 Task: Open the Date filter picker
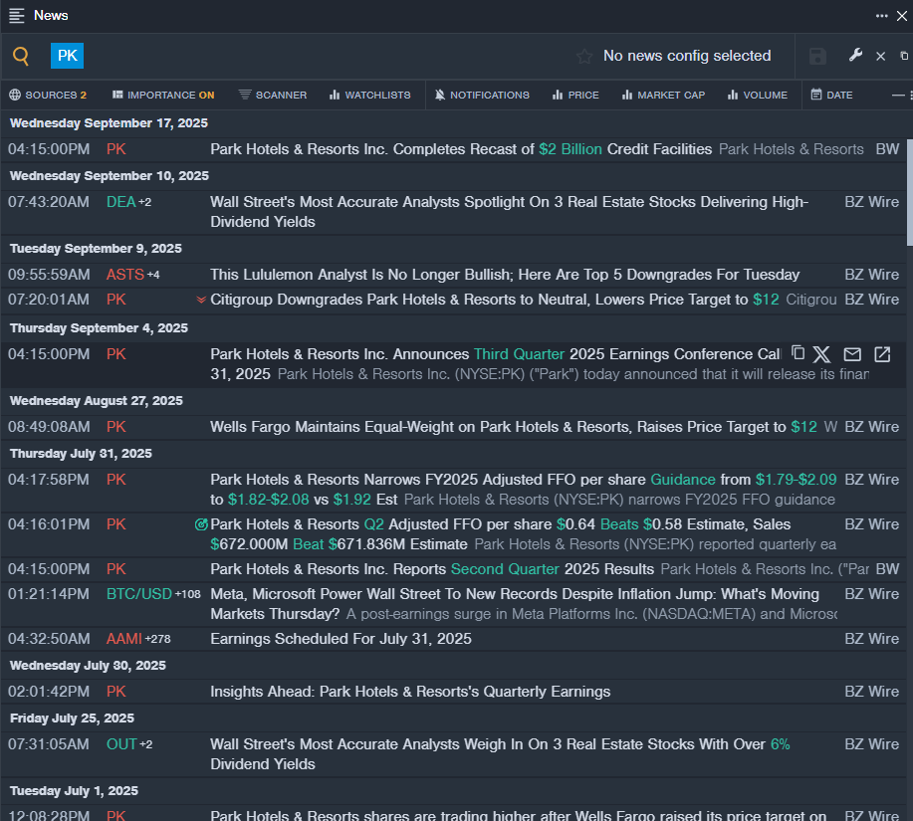coord(831,96)
